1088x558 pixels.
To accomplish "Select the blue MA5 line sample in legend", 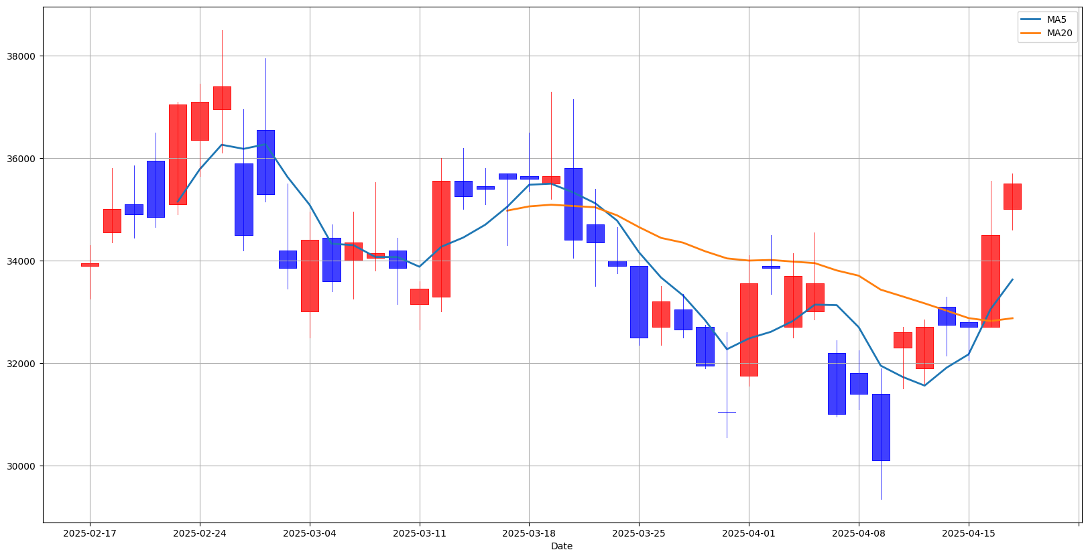I will pos(1031,20).
